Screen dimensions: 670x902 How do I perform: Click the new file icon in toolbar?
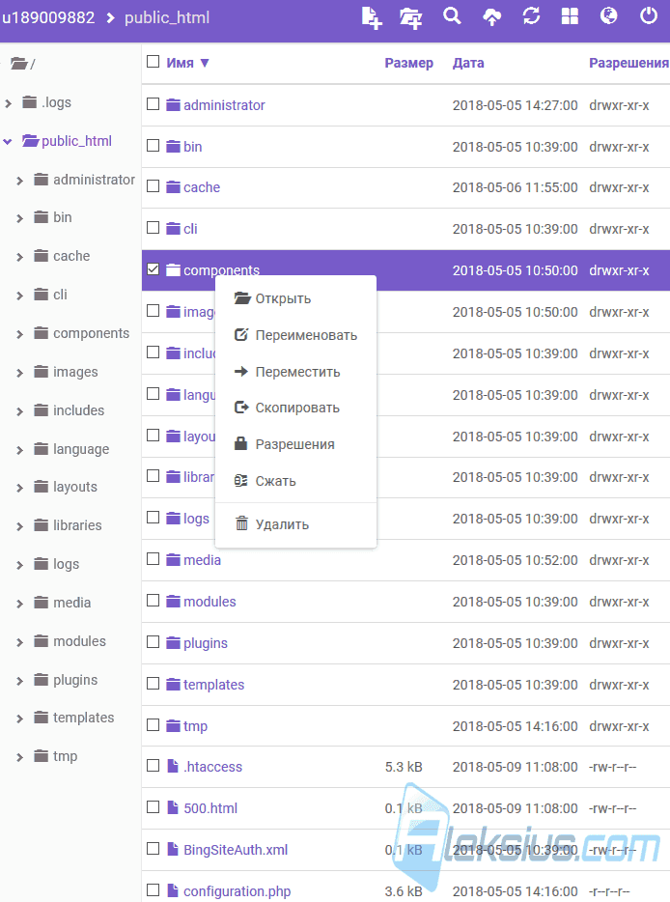tap(372, 17)
